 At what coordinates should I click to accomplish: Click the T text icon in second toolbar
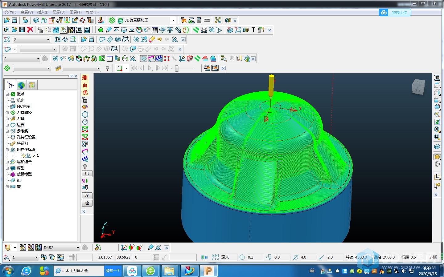click(x=253, y=30)
